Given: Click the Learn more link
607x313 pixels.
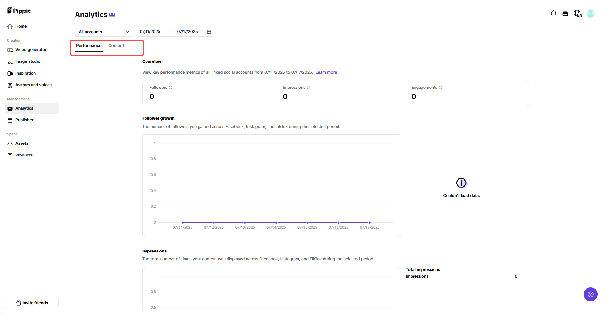Looking at the screenshot, I should pyautogui.click(x=326, y=72).
